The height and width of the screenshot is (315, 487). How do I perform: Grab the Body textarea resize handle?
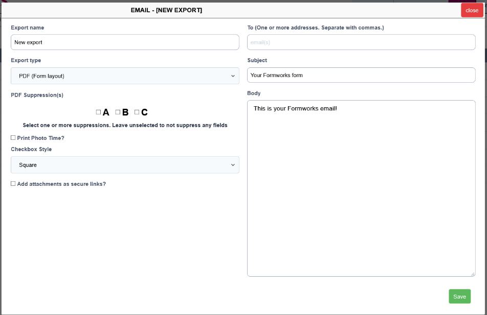coord(472,274)
